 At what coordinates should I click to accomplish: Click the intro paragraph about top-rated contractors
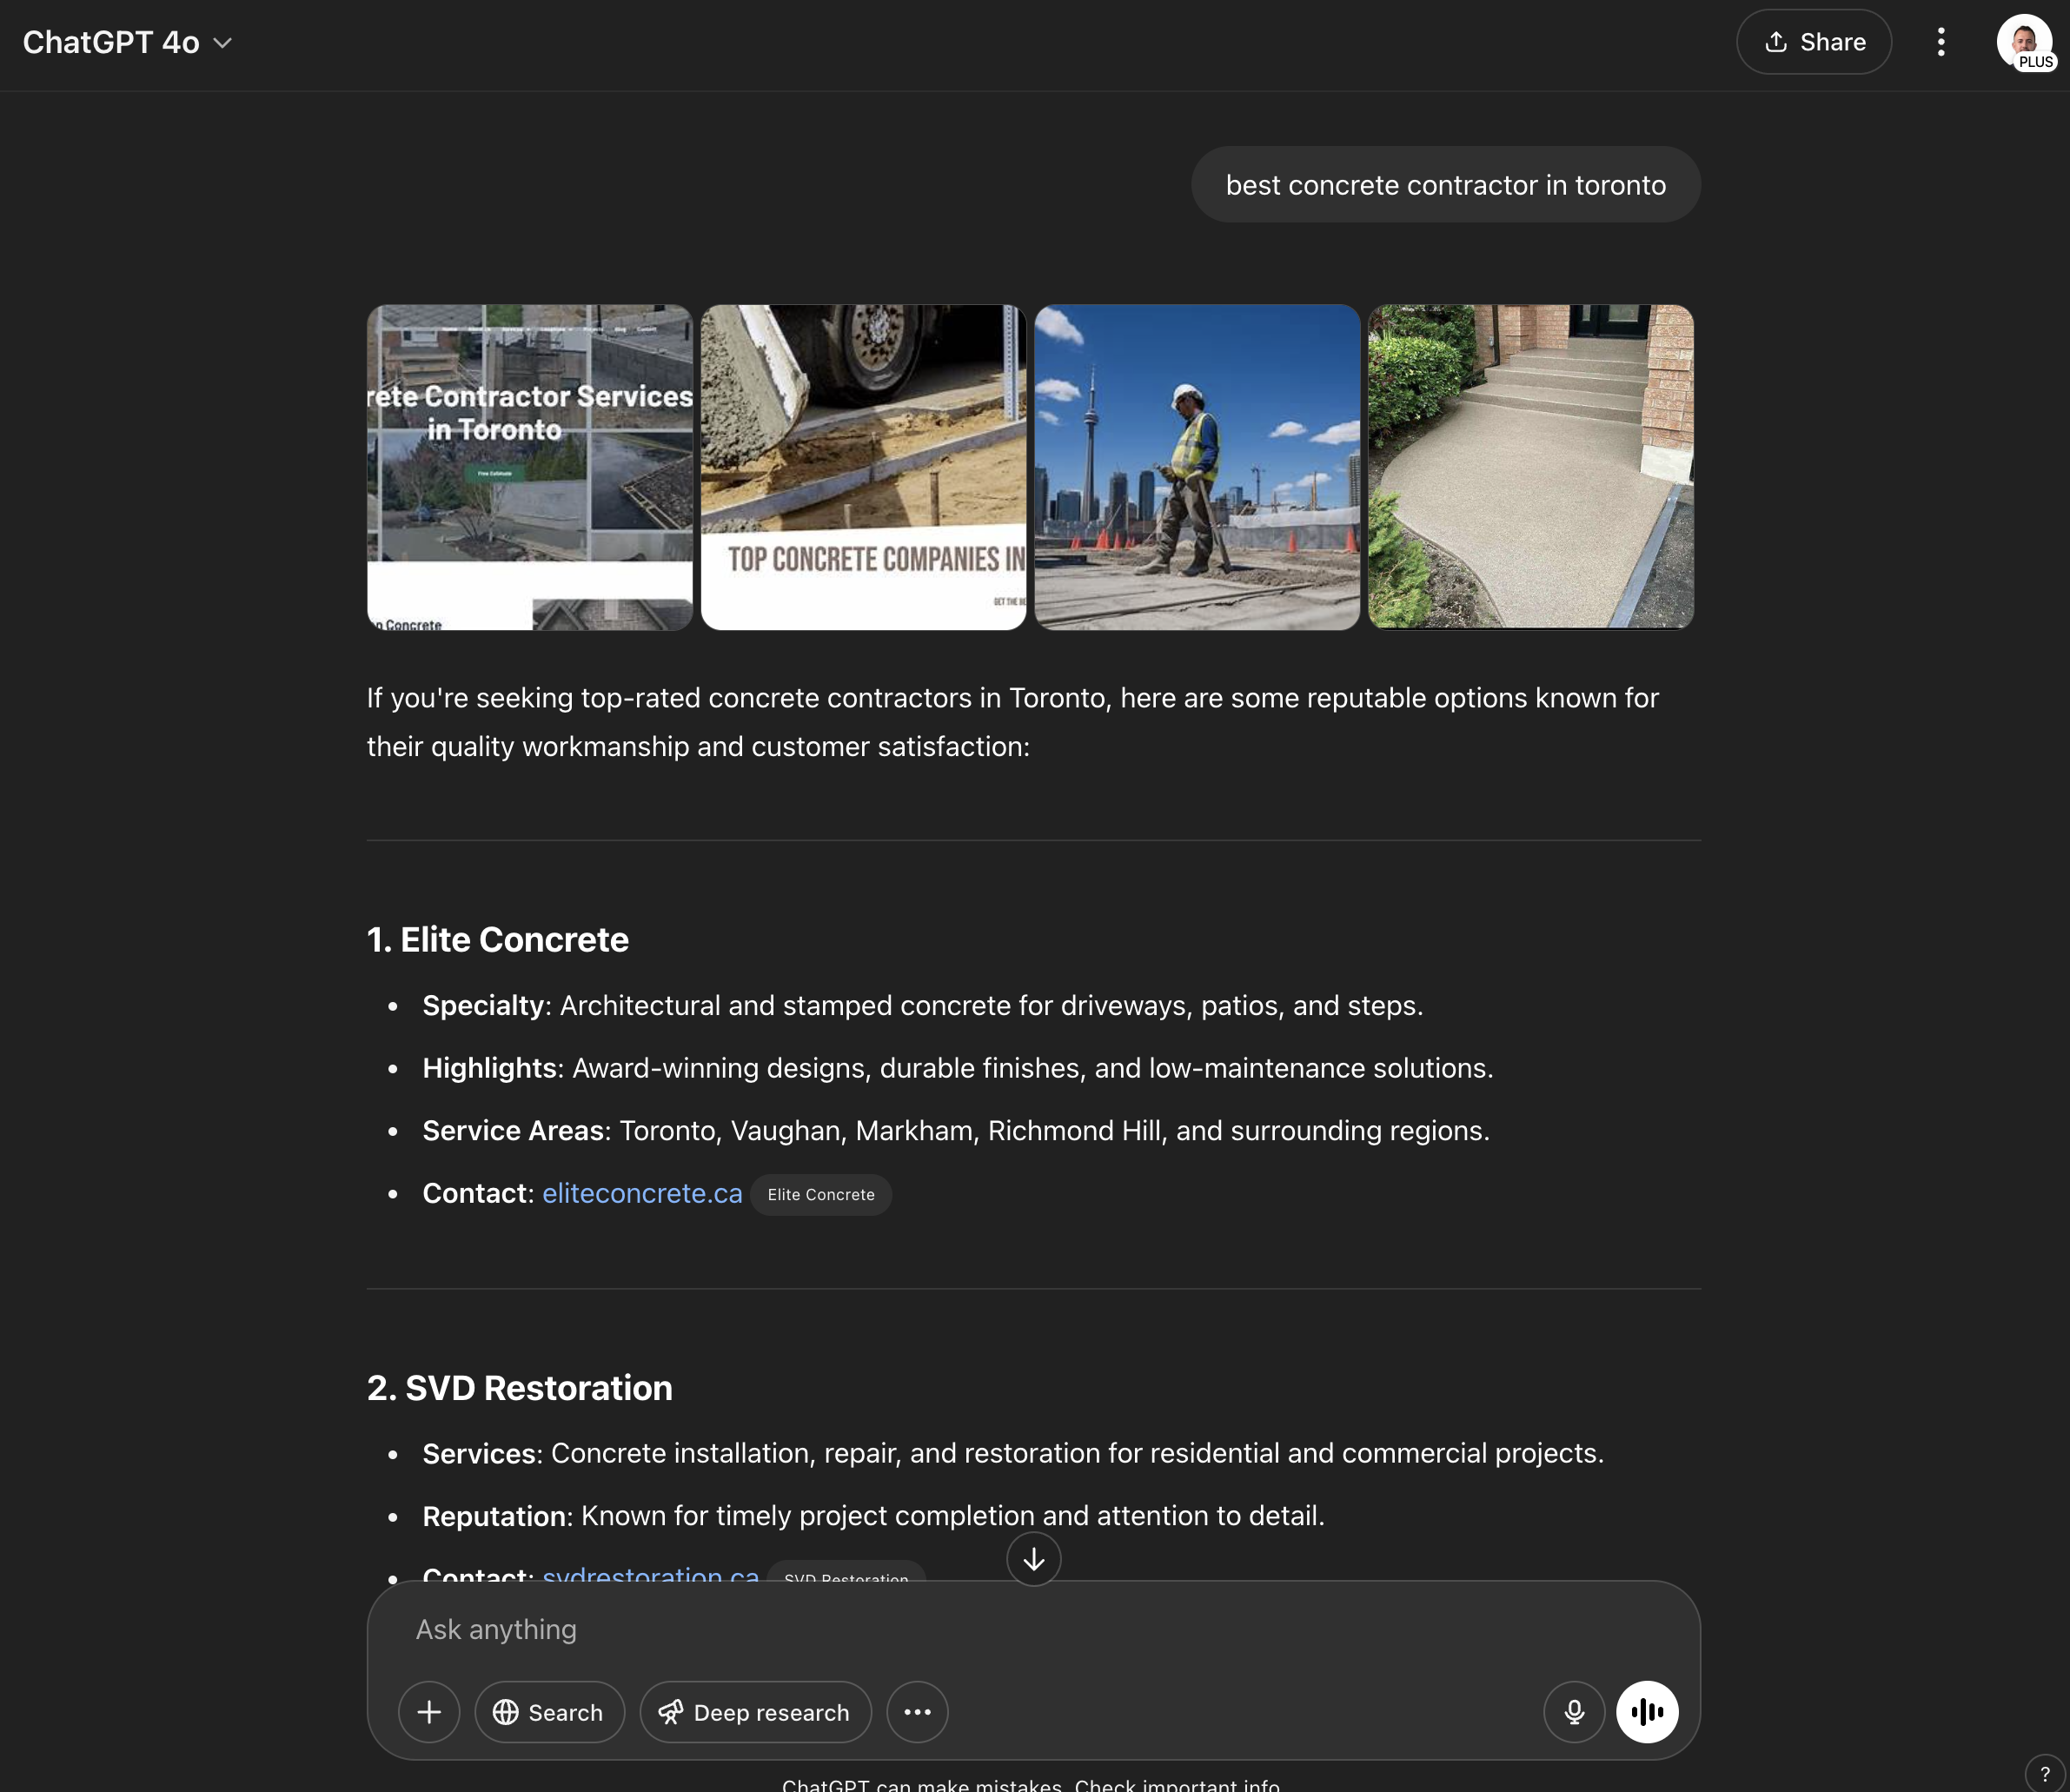point(1012,722)
